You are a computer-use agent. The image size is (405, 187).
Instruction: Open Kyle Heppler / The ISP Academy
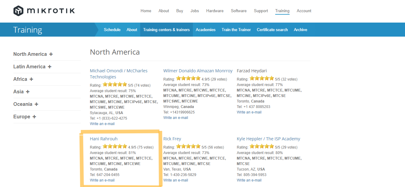click(x=268, y=139)
